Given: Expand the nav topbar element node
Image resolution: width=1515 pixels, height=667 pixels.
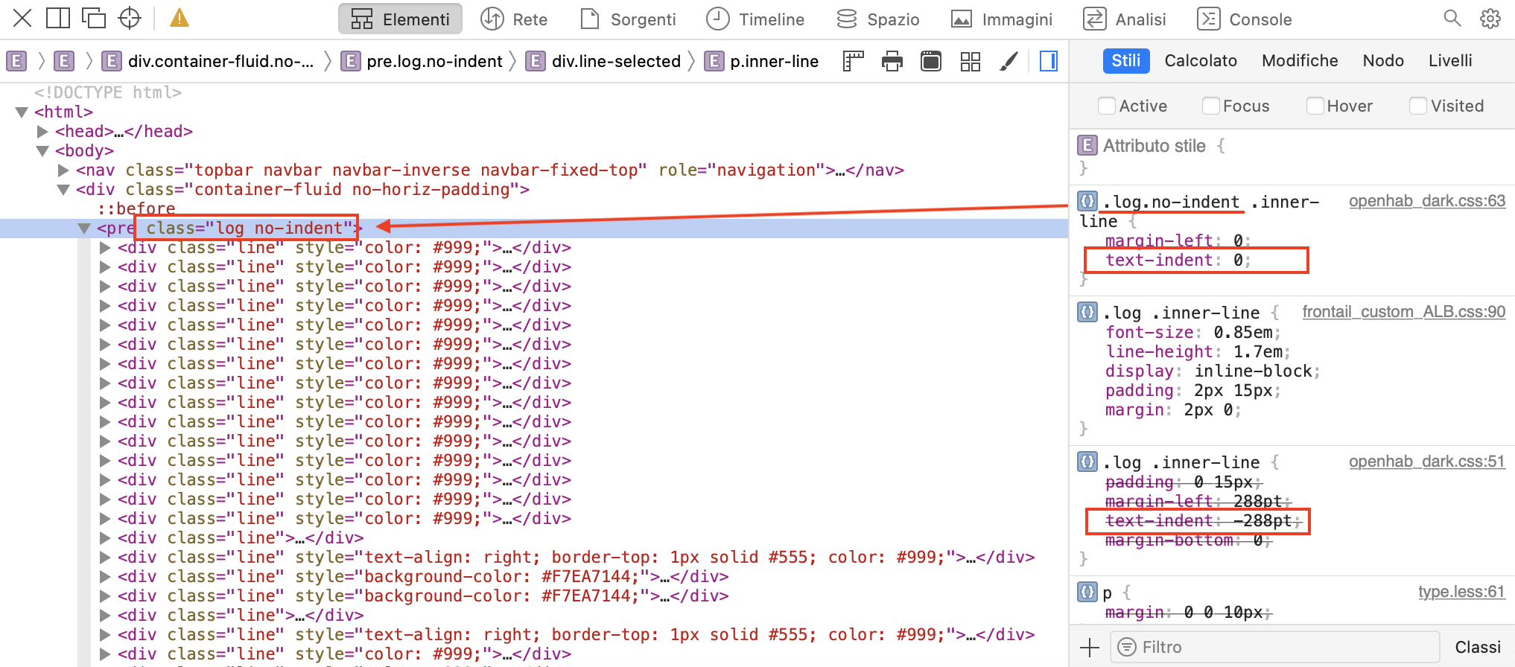Looking at the screenshot, I should pos(63,170).
